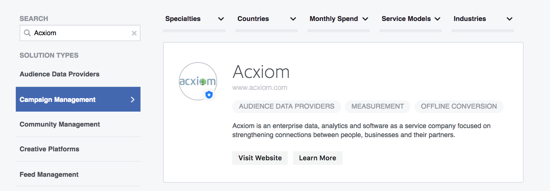Image resolution: width=550 pixels, height=191 pixels.
Task: Click the blue verified shield badge
Action: tap(209, 95)
